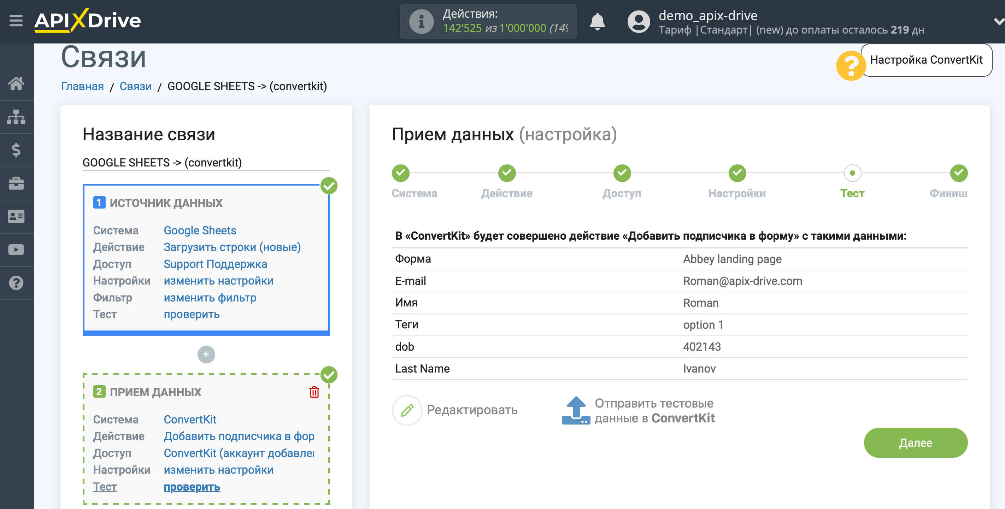
Task: Click проверить in data source block
Action: click(x=192, y=314)
